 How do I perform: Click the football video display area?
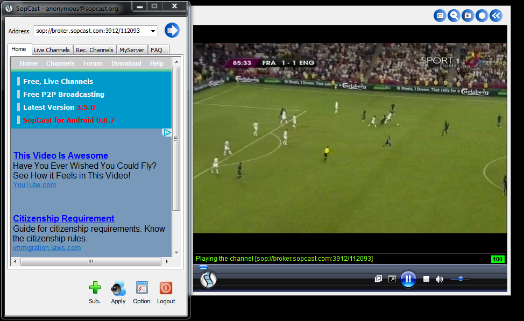point(350,138)
